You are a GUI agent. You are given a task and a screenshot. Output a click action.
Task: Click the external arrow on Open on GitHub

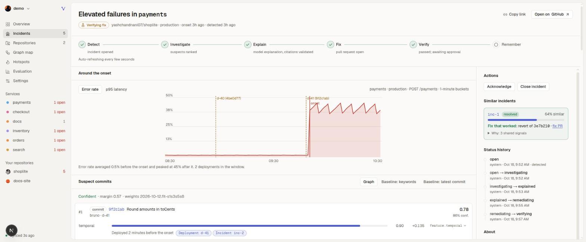click(x=567, y=15)
